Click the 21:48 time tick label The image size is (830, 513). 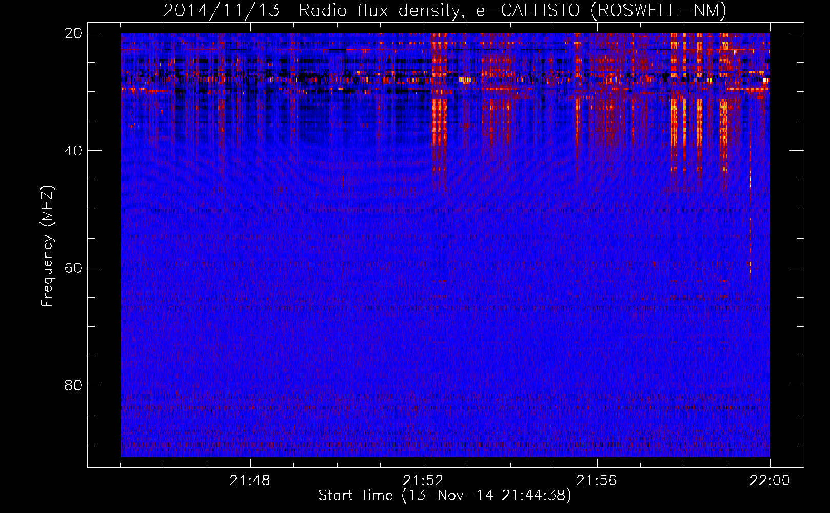250,481
